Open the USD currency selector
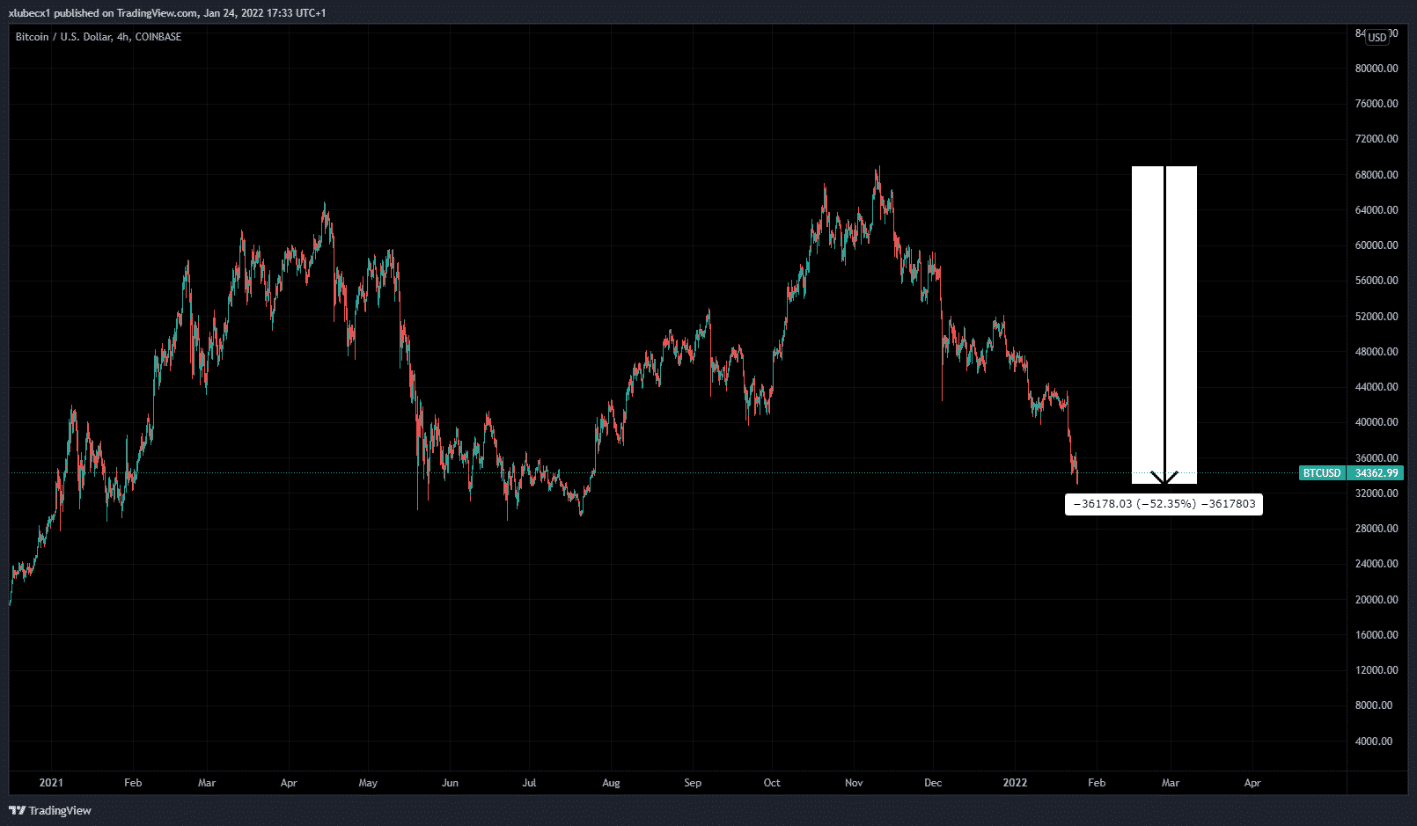1417x826 pixels. coord(1377,37)
